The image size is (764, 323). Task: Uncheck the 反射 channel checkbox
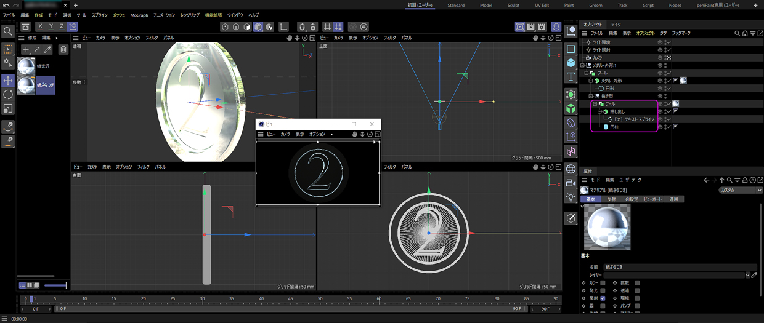coord(603,298)
